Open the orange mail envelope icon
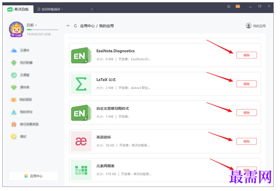 (x=237, y=6)
